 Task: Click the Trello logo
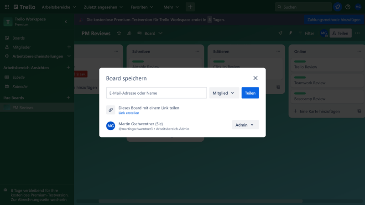click(x=25, y=7)
